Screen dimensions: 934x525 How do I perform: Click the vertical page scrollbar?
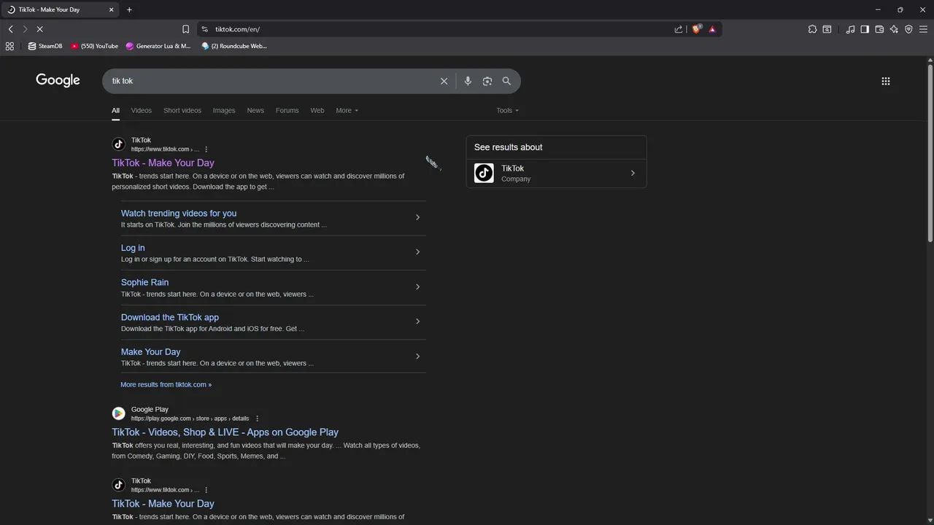(930, 153)
